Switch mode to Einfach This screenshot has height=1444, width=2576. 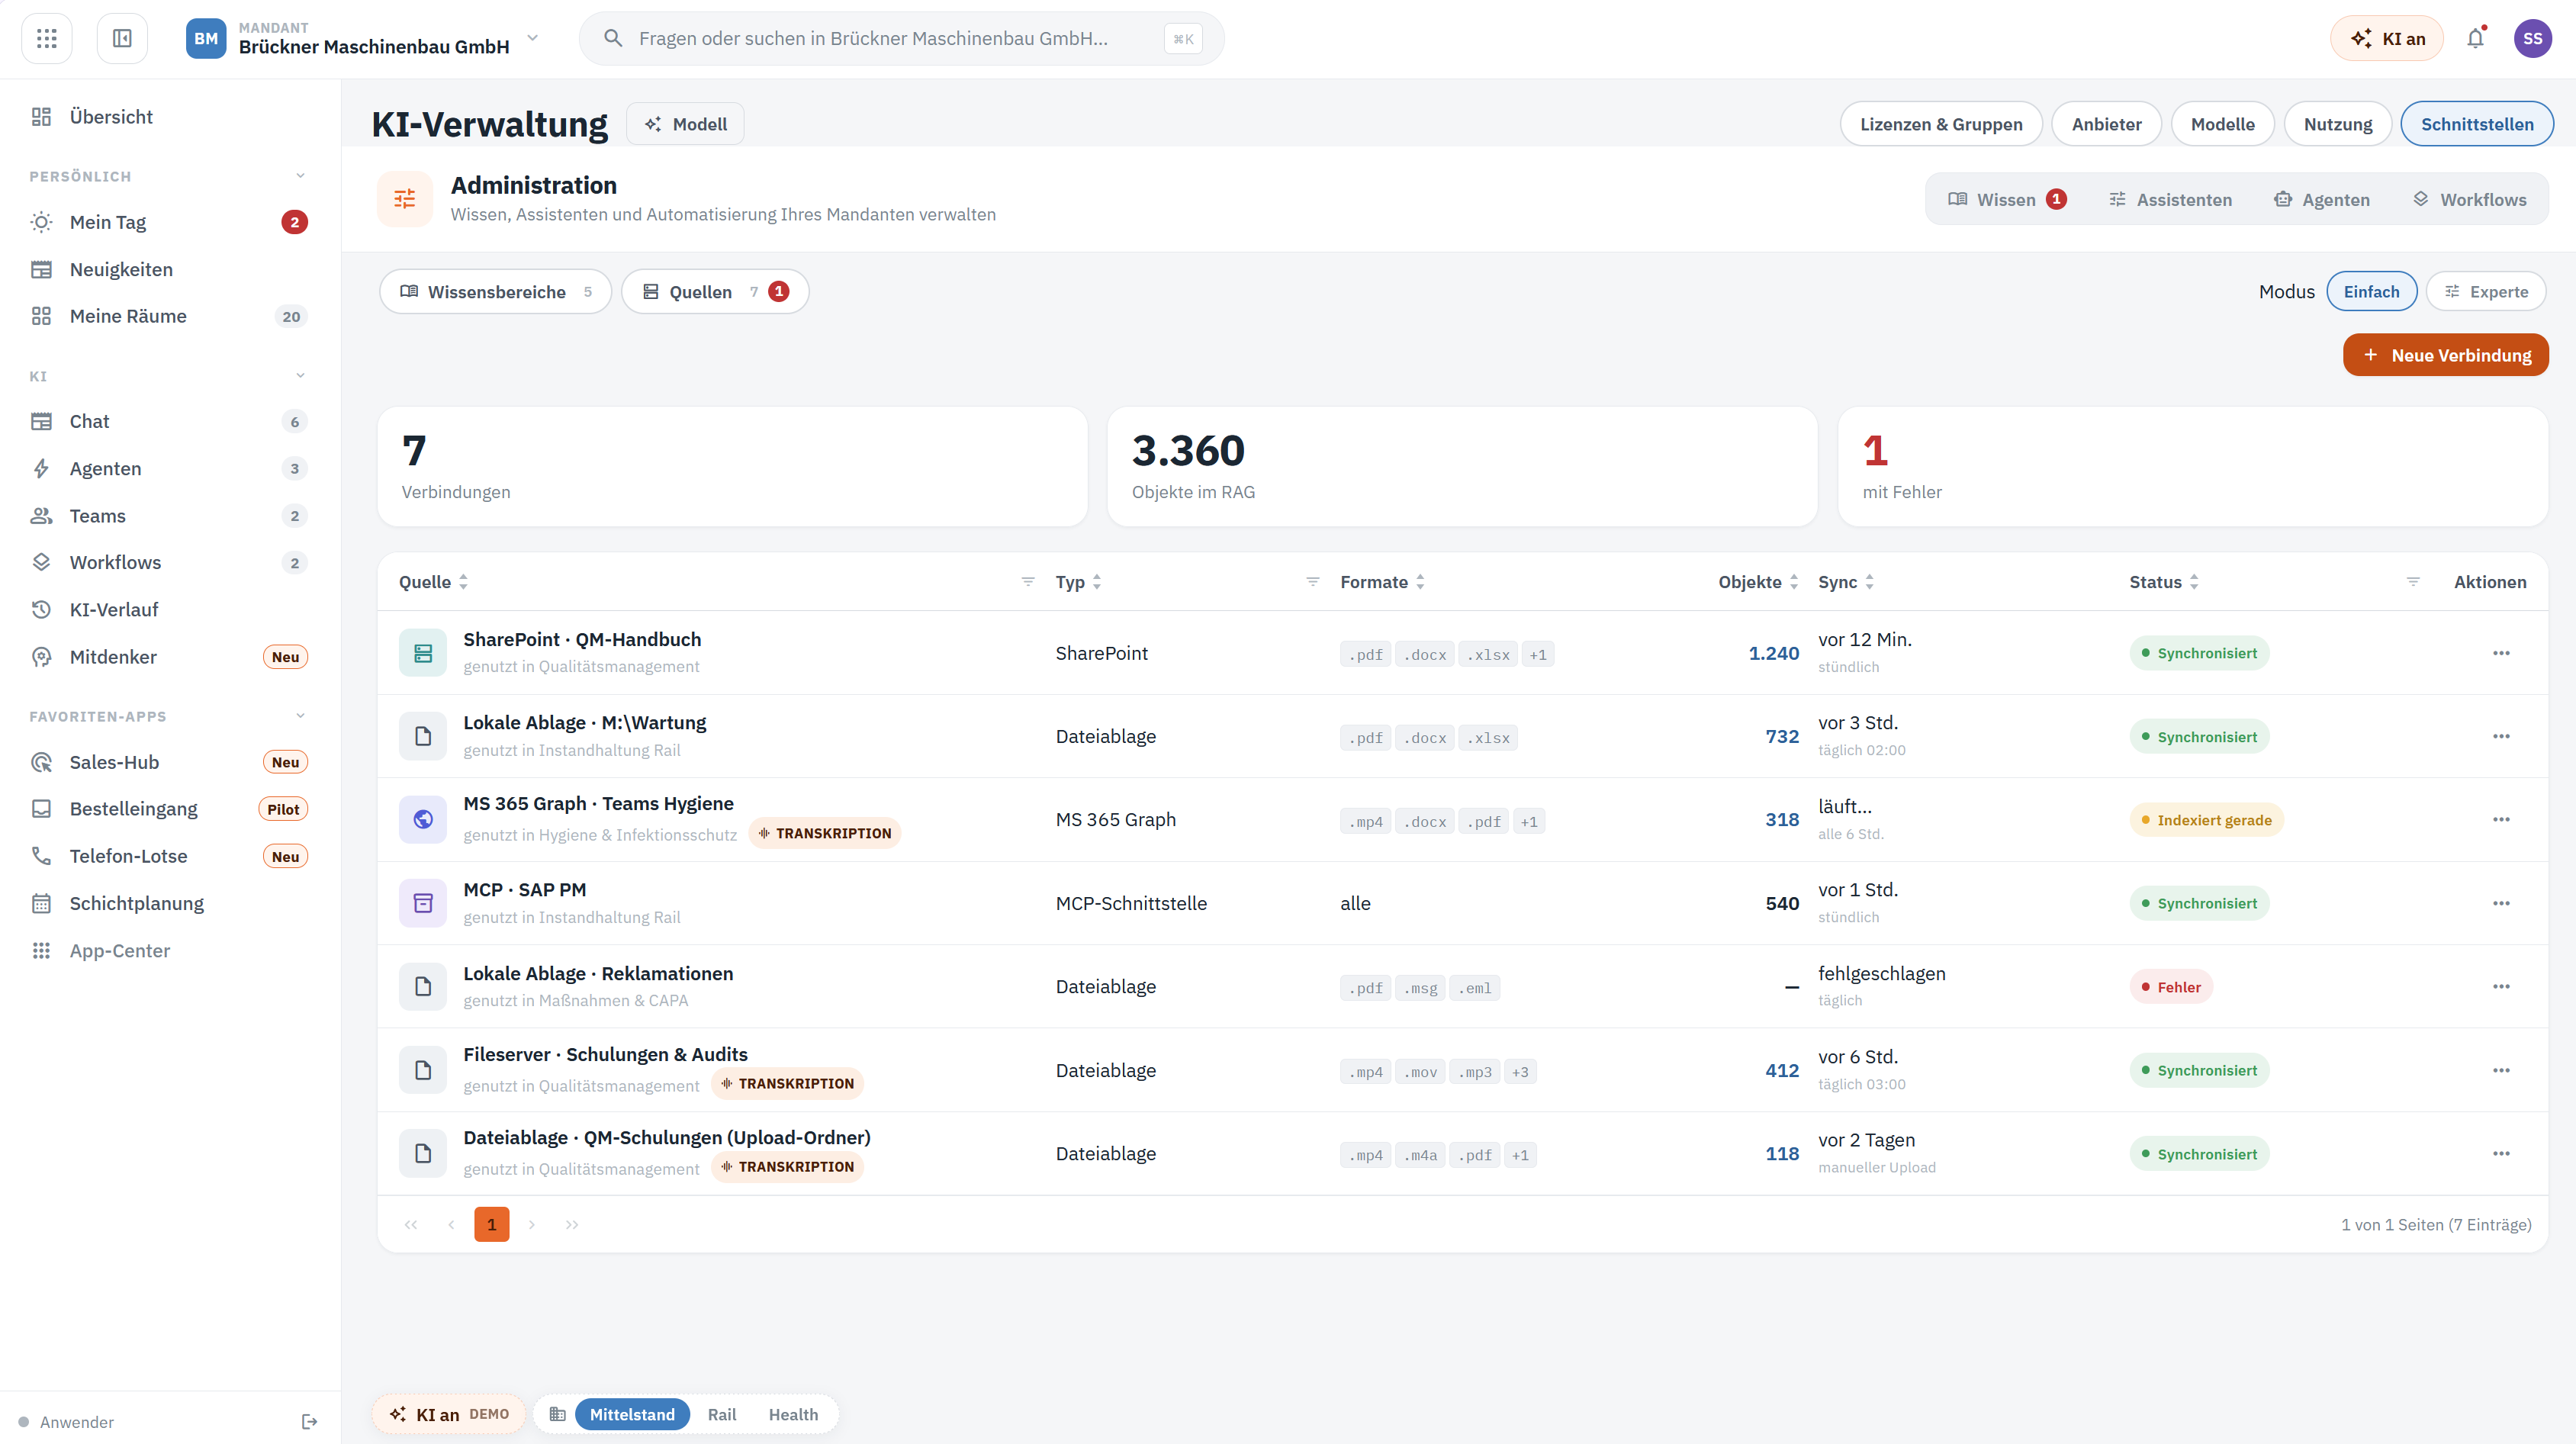click(x=2372, y=291)
